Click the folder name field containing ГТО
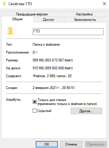This screenshot has height=148, width=109. click(x=68, y=31)
